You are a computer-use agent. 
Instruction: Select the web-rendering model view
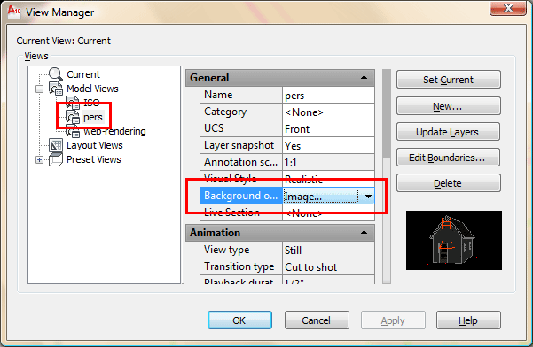pos(114,131)
